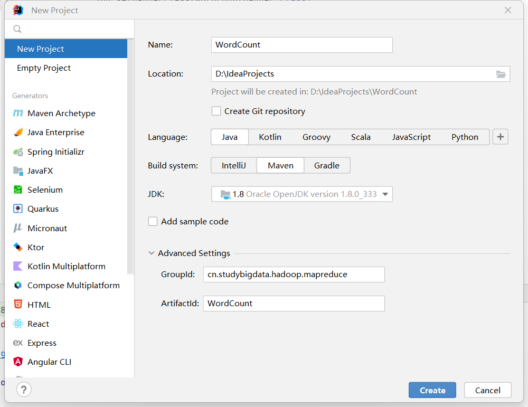Click the Micronaut generator icon
528x407 pixels.
[18, 228]
